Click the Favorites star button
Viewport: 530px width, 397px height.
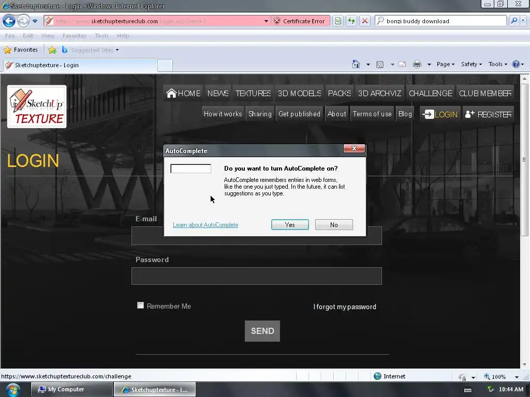pyautogui.click(x=21, y=50)
